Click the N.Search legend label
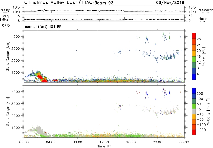This screenshot has height=148, width=213. pos(206,10)
